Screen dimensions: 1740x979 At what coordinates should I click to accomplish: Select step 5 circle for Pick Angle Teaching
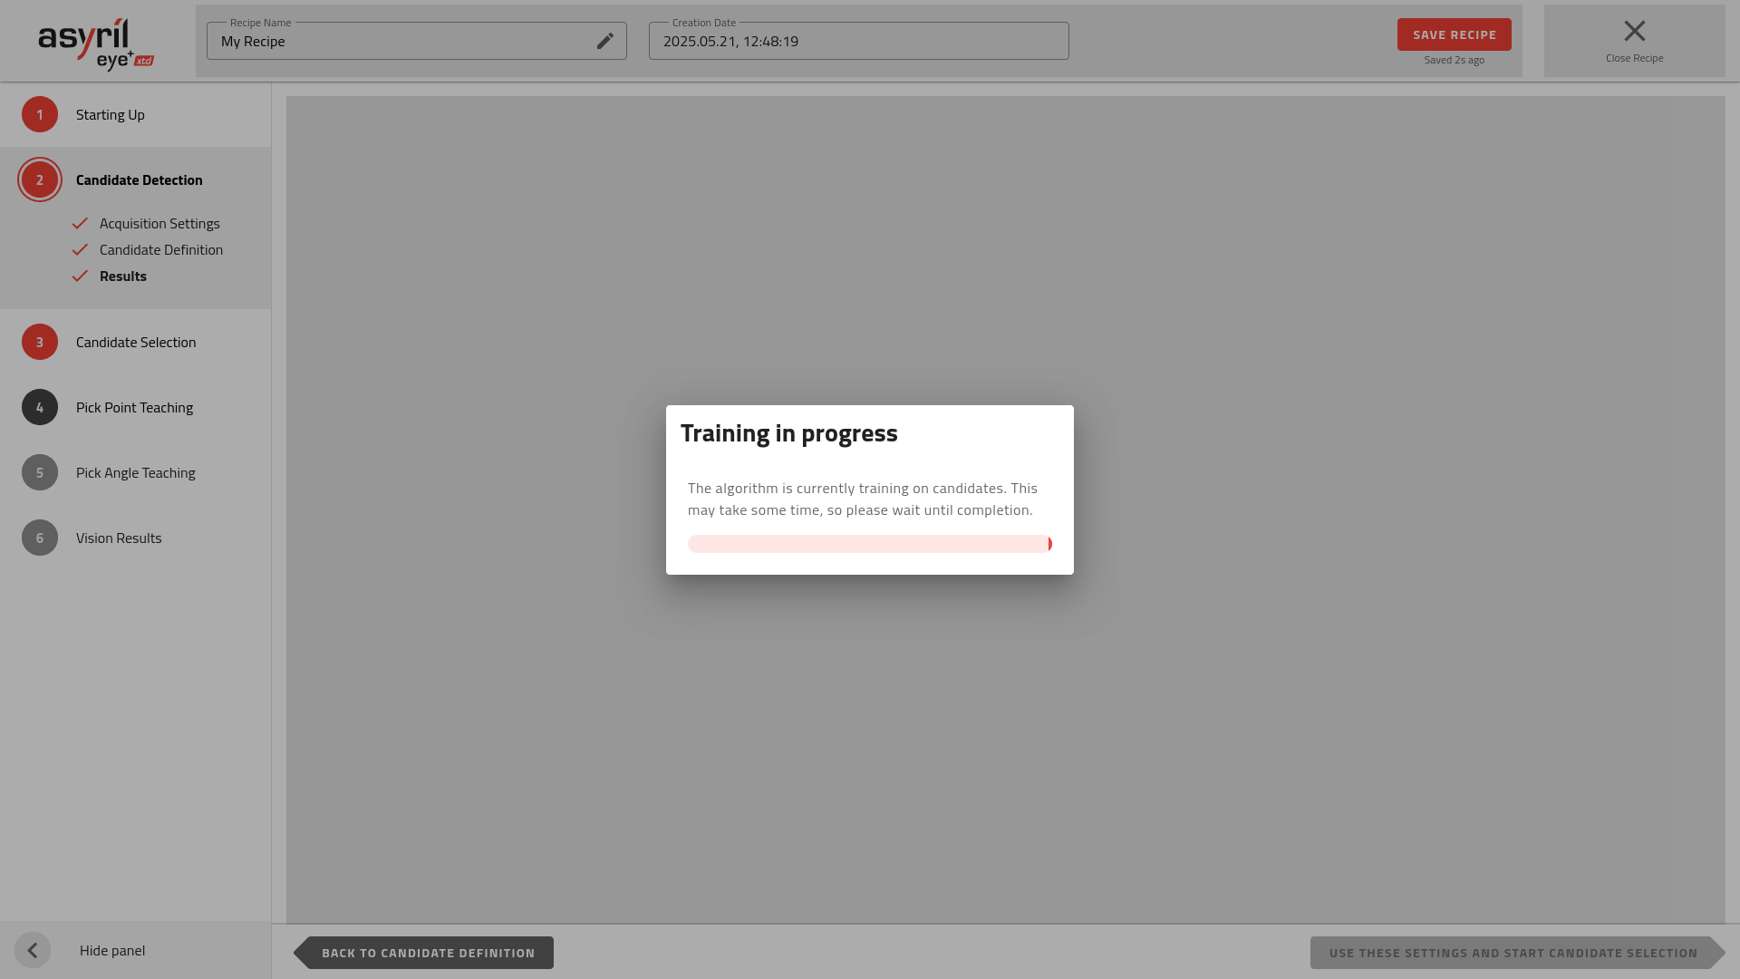click(40, 472)
